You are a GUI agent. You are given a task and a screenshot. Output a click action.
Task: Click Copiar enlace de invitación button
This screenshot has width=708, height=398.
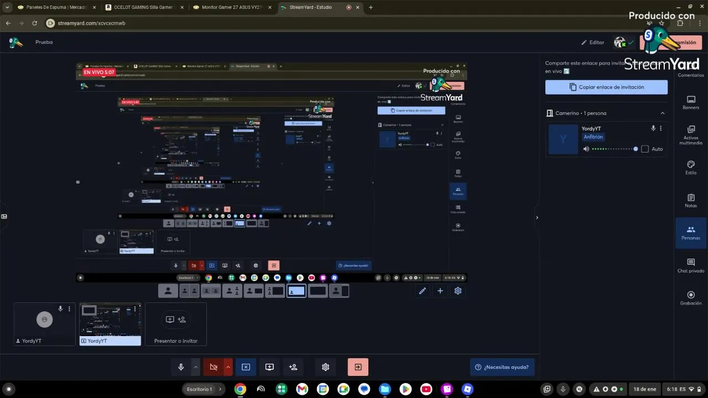pyautogui.click(x=606, y=87)
